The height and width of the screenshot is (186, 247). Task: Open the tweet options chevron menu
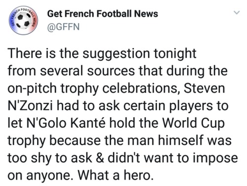pyautogui.click(x=237, y=13)
